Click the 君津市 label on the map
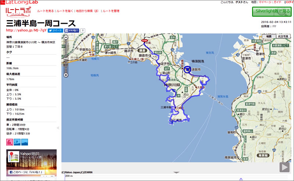 coord(260,54)
